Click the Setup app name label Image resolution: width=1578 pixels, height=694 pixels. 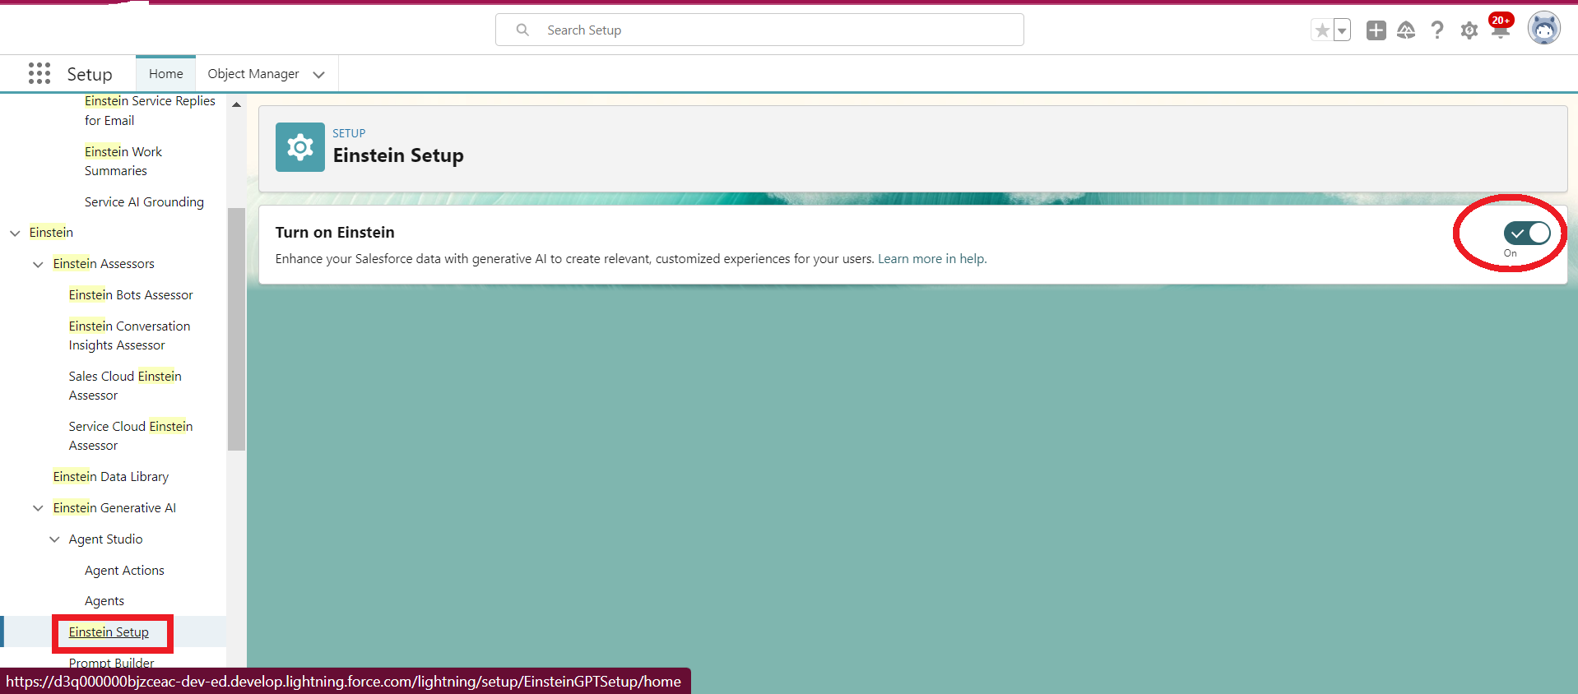tap(90, 74)
